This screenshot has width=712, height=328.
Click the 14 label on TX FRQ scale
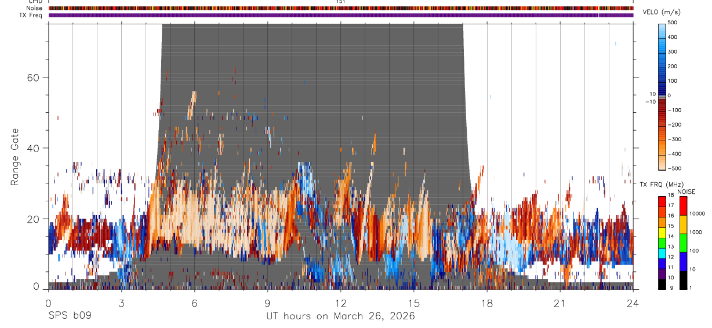coord(671,236)
